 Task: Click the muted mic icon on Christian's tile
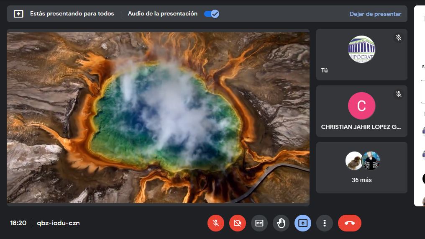(x=399, y=94)
